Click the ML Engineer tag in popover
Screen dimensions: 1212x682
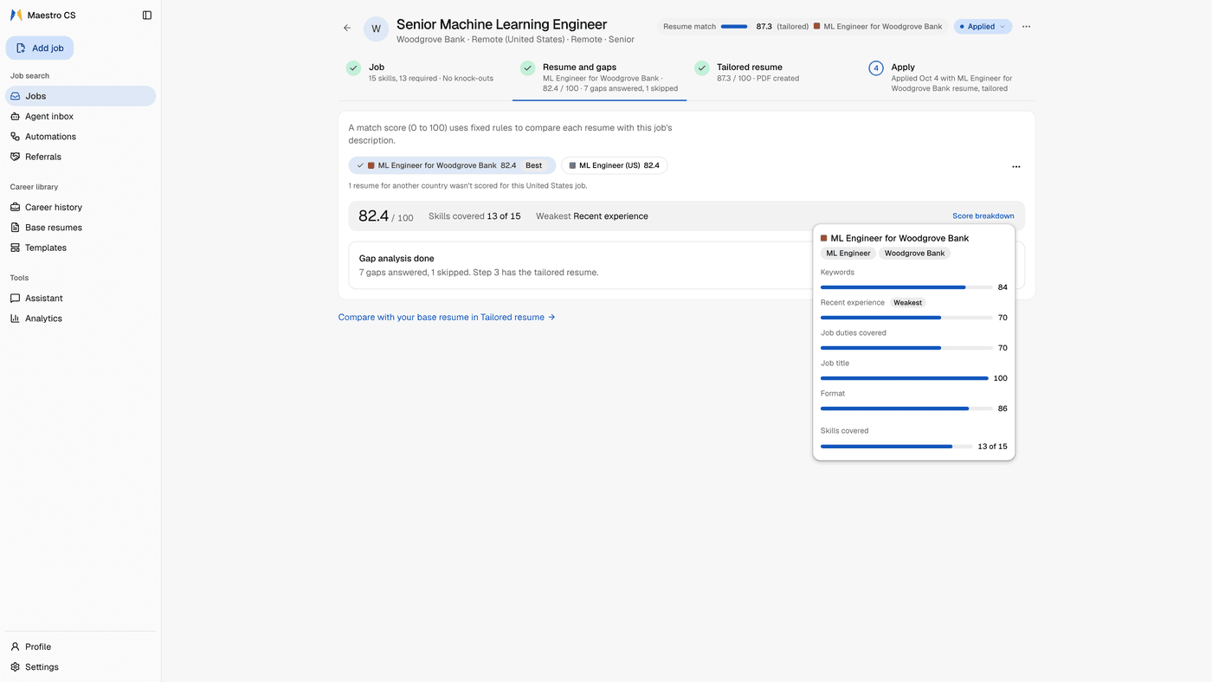point(848,254)
